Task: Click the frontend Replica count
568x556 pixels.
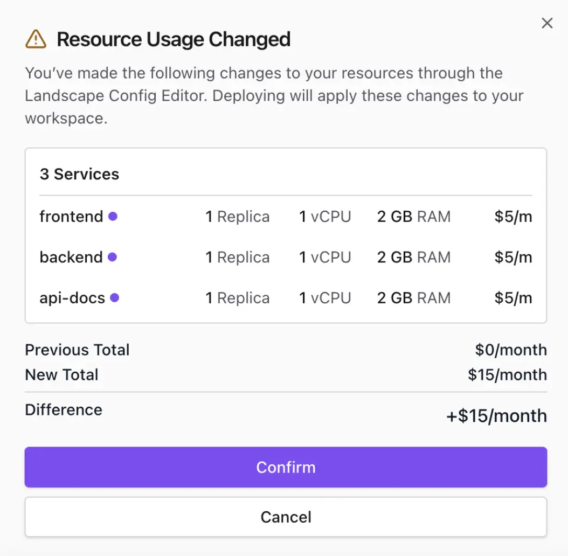Action: 238,217
